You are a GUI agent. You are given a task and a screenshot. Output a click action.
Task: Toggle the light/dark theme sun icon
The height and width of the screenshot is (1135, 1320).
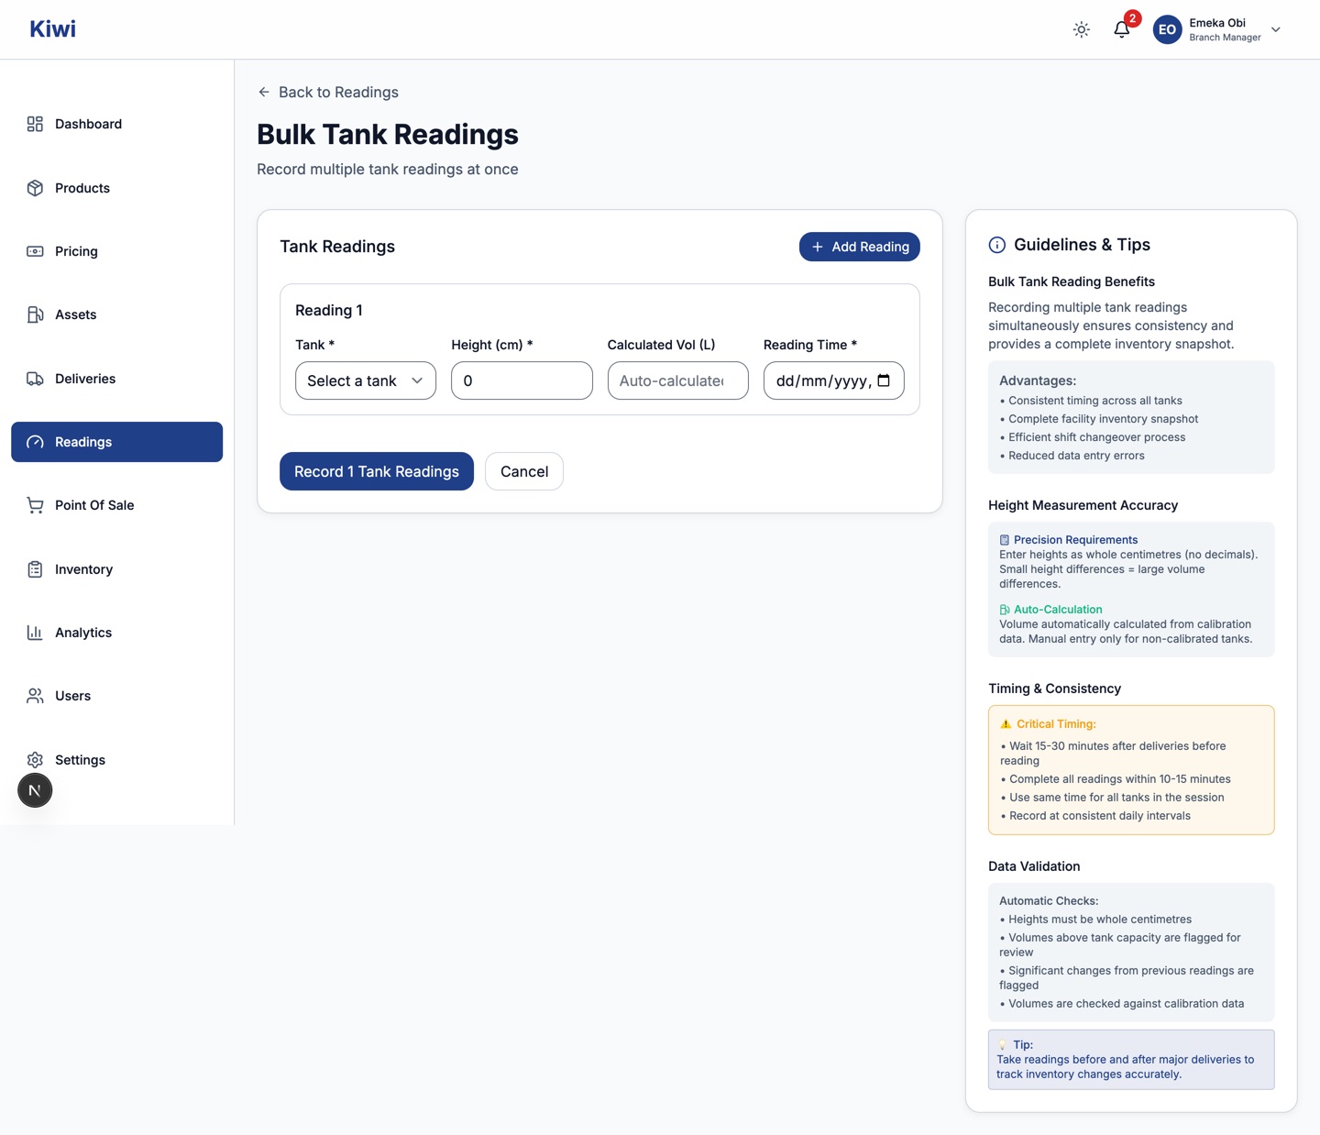pyautogui.click(x=1082, y=29)
